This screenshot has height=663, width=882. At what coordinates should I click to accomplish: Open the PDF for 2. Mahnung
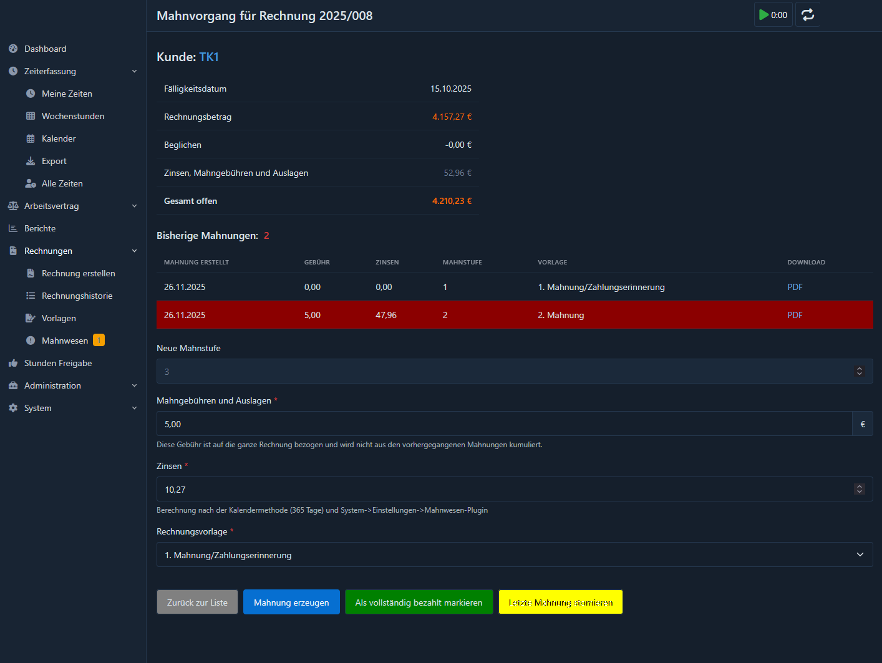point(795,315)
